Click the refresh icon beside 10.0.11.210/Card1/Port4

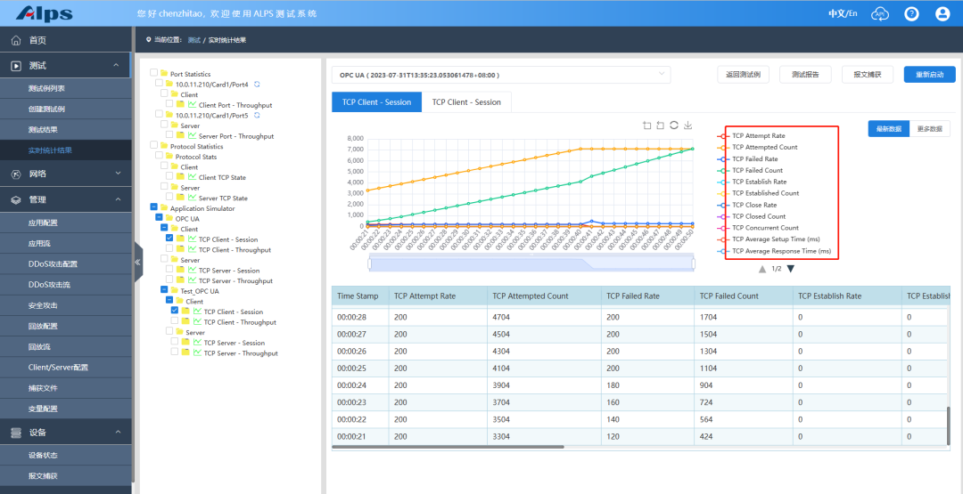[x=258, y=85]
